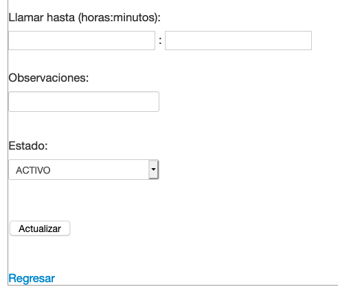Follow the Regresar link

coord(32,278)
